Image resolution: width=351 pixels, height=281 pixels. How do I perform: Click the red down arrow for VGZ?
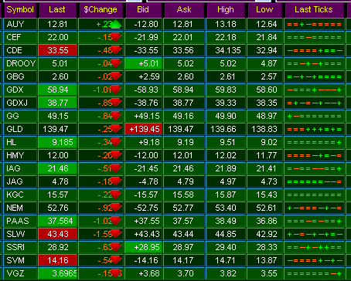tap(116, 273)
